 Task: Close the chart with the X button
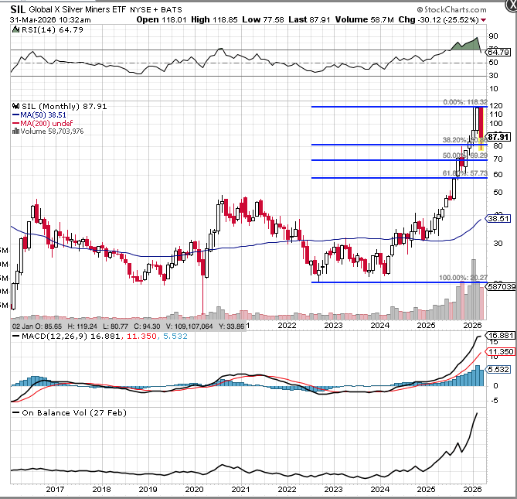tap(512, 5)
